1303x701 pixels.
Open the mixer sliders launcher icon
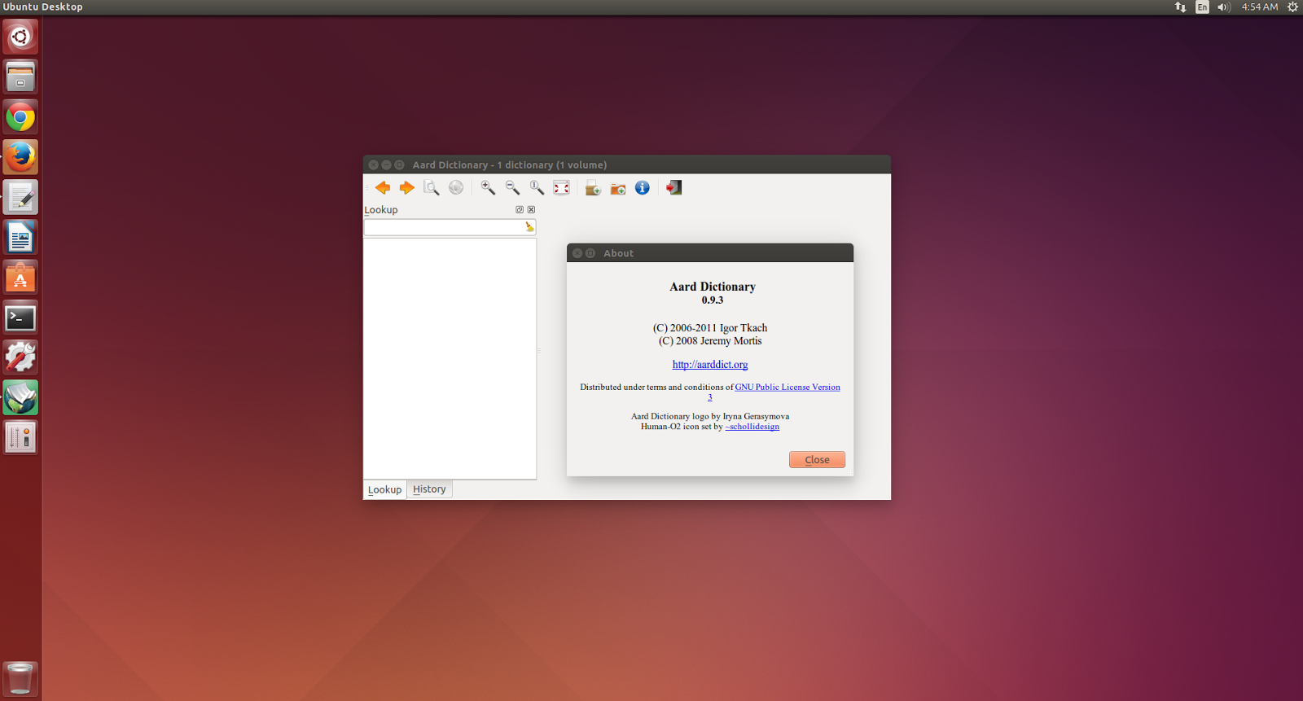point(20,437)
